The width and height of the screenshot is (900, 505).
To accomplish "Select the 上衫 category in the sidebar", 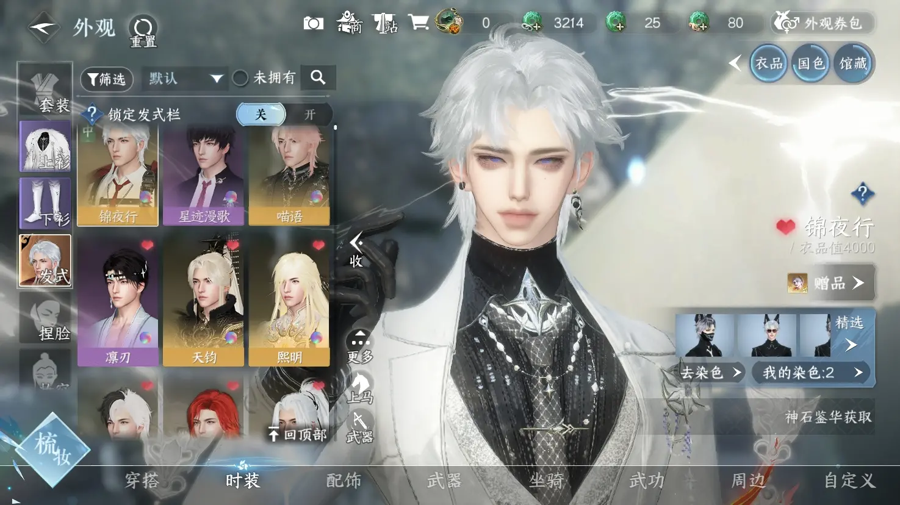I will coord(45,146).
